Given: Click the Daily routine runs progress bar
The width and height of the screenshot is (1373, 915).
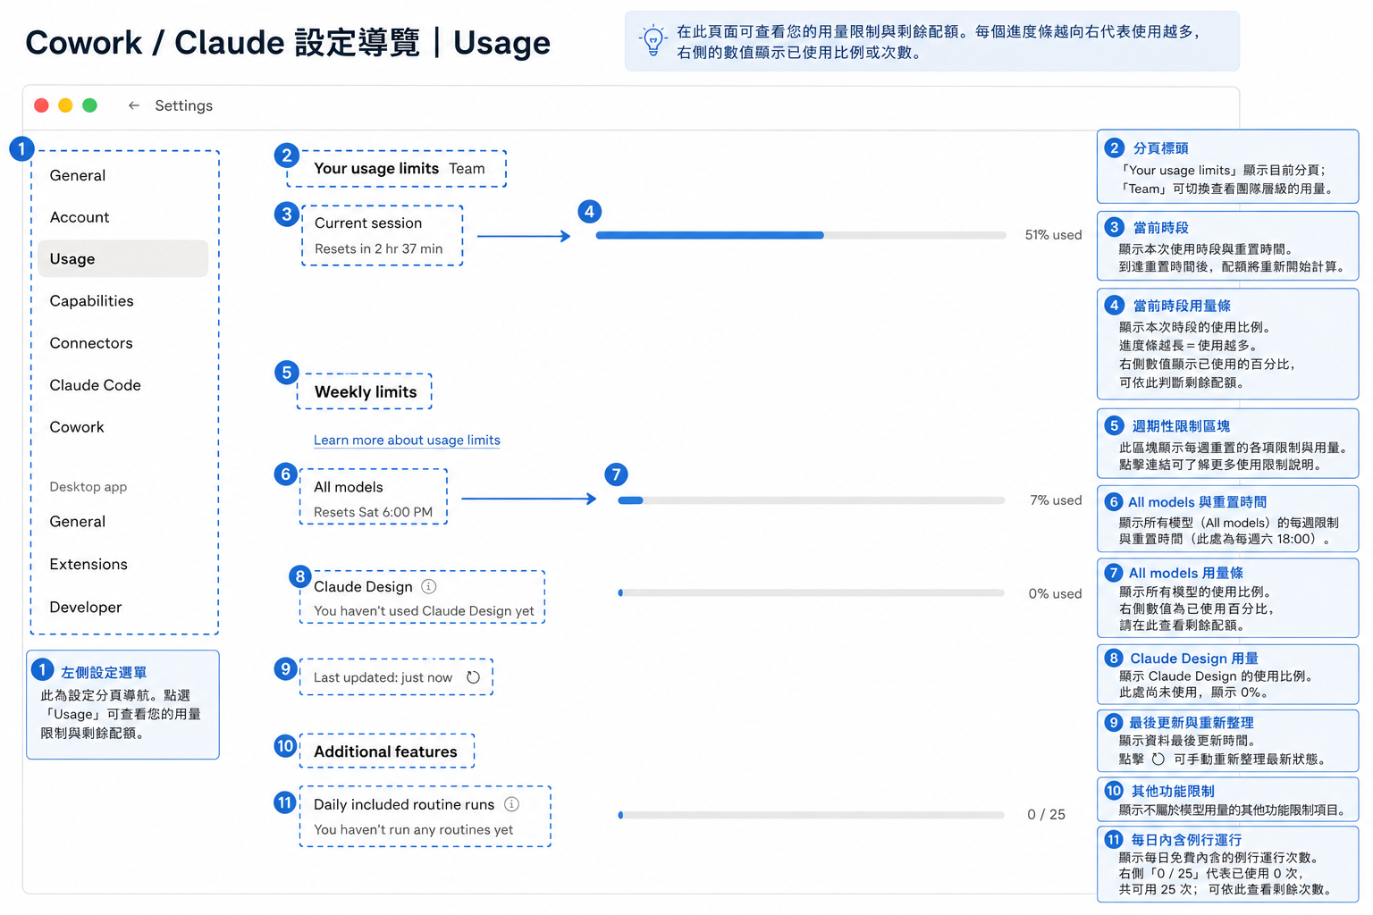Looking at the screenshot, I should pos(811,815).
